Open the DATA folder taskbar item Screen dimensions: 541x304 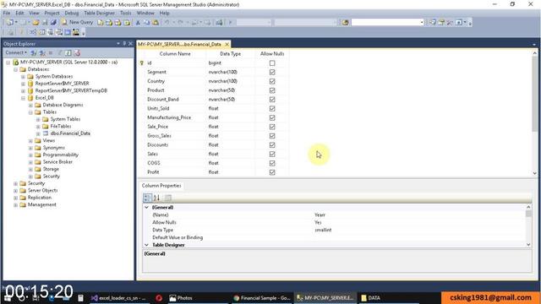click(x=370, y=298)
